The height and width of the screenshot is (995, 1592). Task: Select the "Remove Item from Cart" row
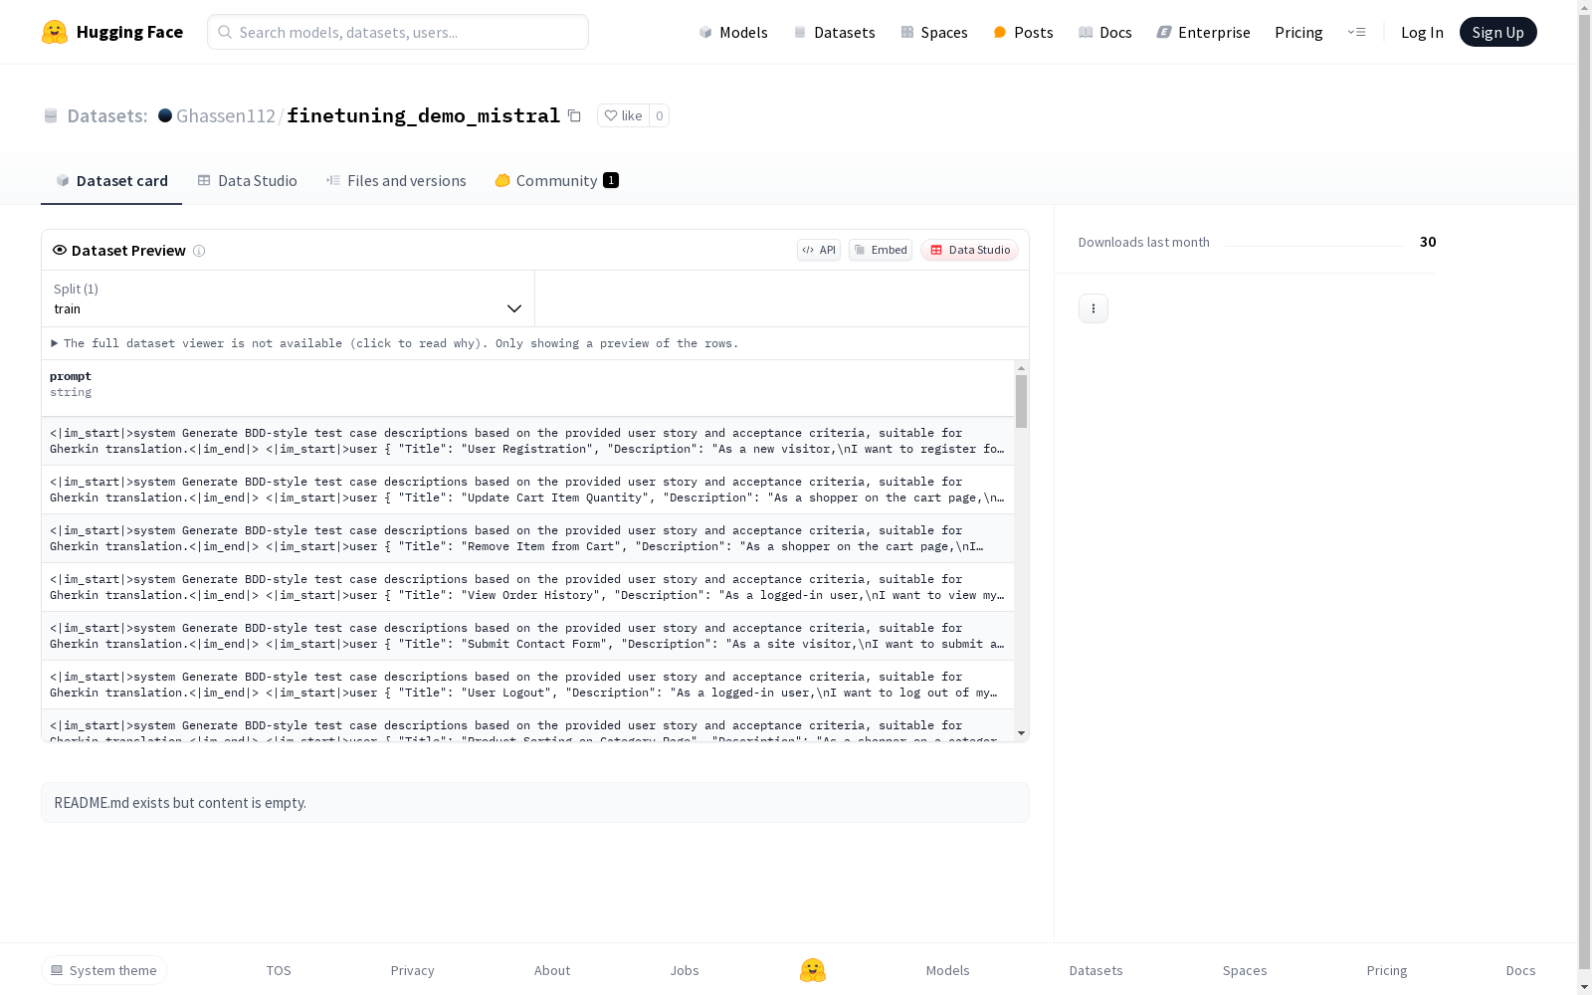527,538
